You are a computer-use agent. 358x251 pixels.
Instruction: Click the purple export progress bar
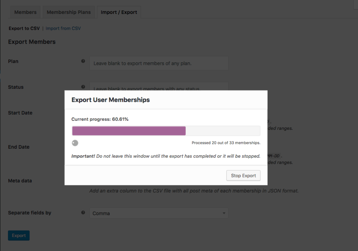[128, 130]
